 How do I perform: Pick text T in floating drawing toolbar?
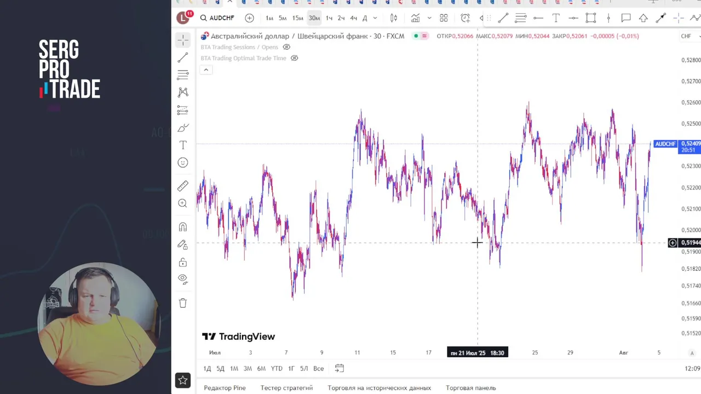(556, 18)
